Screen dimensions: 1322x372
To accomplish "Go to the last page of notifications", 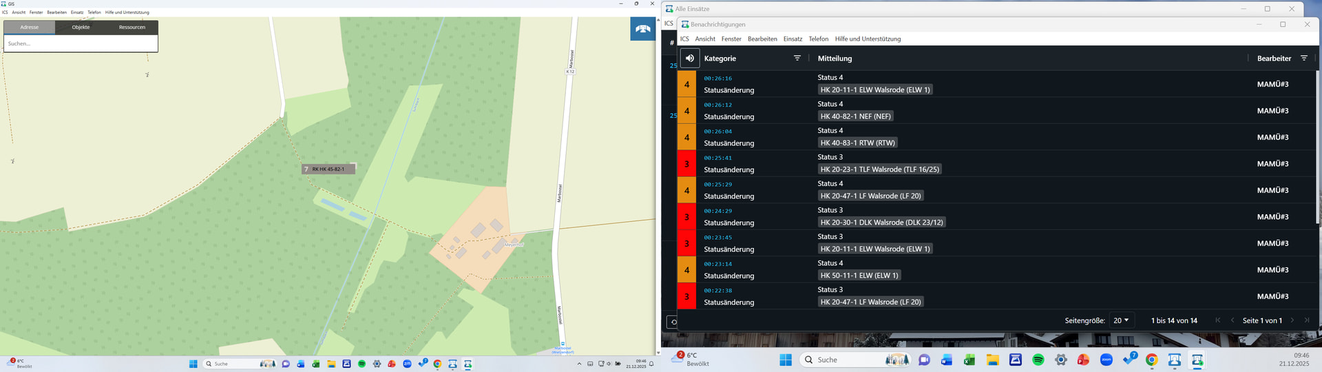I will coord(1307,320).
